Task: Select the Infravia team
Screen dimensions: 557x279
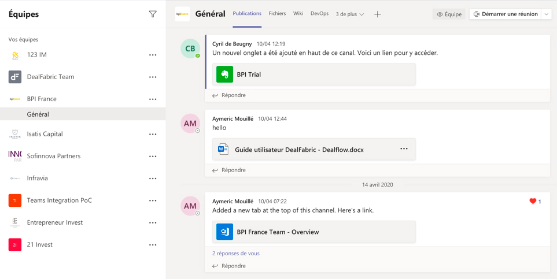Action: click(x=37, y=178)
